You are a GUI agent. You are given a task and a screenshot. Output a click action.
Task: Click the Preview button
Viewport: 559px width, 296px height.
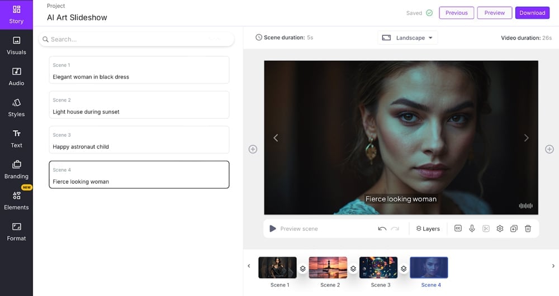pyautogui.click(x=495, y=13)
